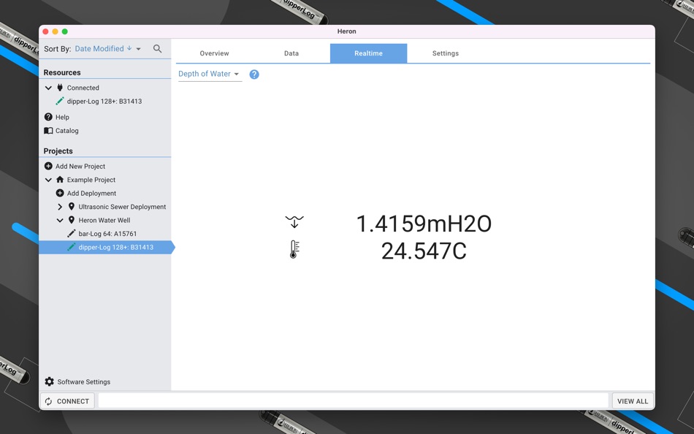
Task: Click the Catalog book icon
Action: [48, 131]
